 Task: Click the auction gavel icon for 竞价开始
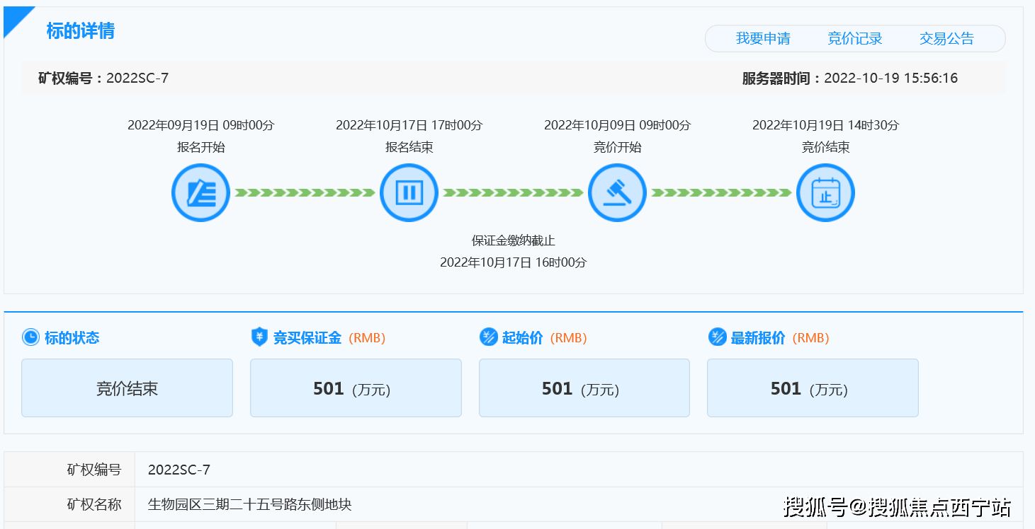coord(617,192)
